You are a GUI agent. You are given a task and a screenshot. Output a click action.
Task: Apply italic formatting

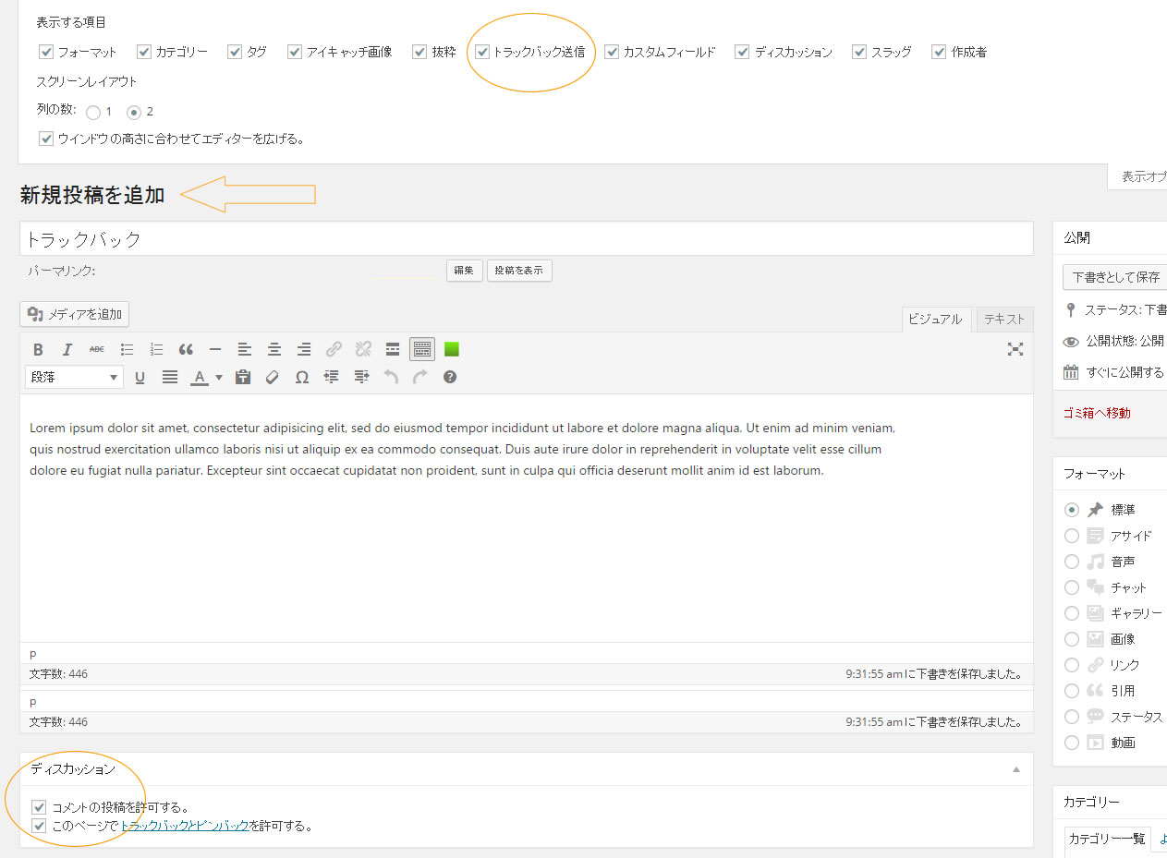[67, 349]
